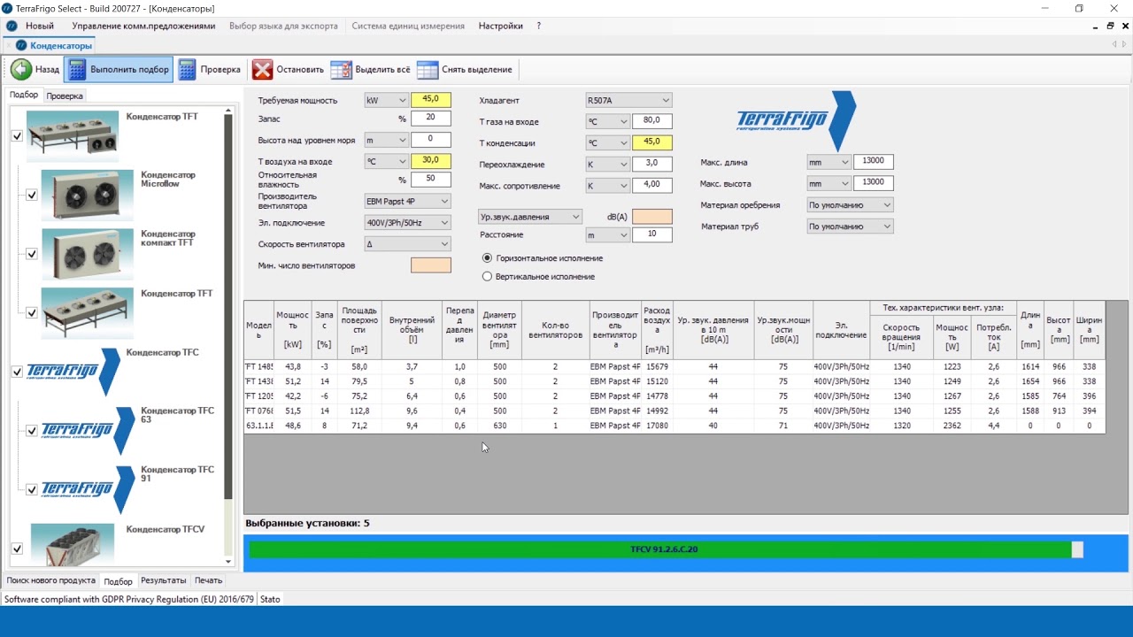Expand the EBM Papst 4P manufacturer dropdown
This screenshot has width=1133, height=637.
point(408,202)
